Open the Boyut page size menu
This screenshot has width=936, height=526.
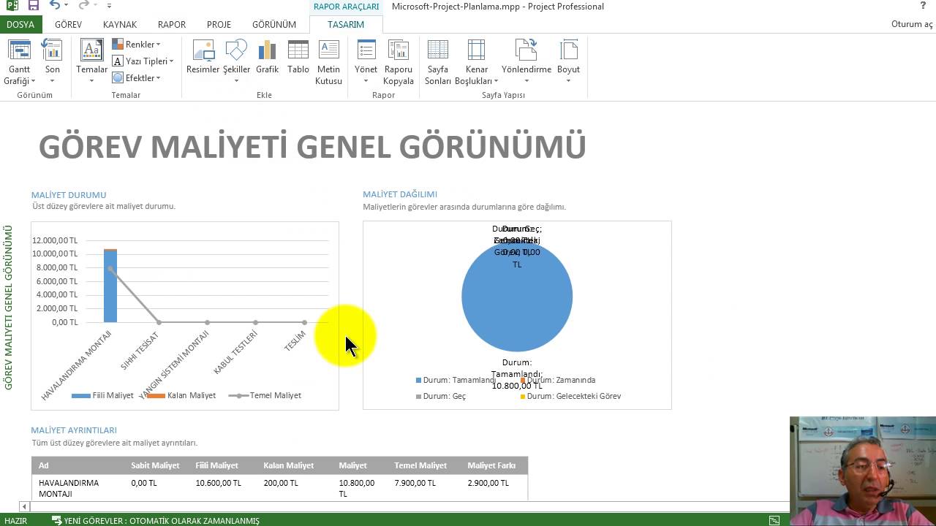[x=568, y=62]
